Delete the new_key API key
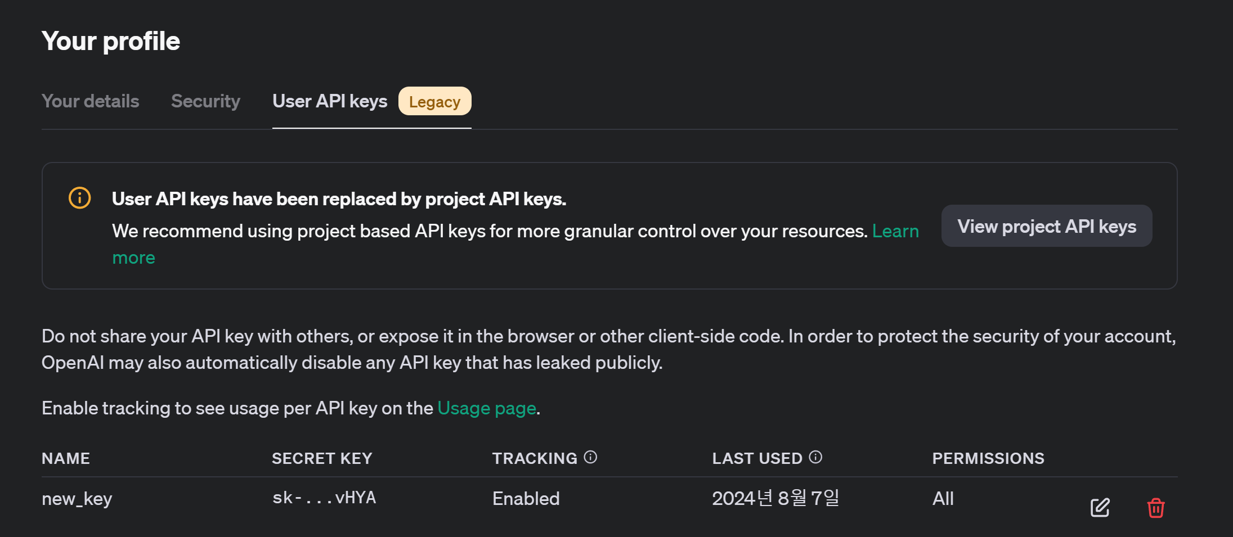The width and height of the screenshot is (1233, 537). pyautogui.click(x=1156, y=508)
